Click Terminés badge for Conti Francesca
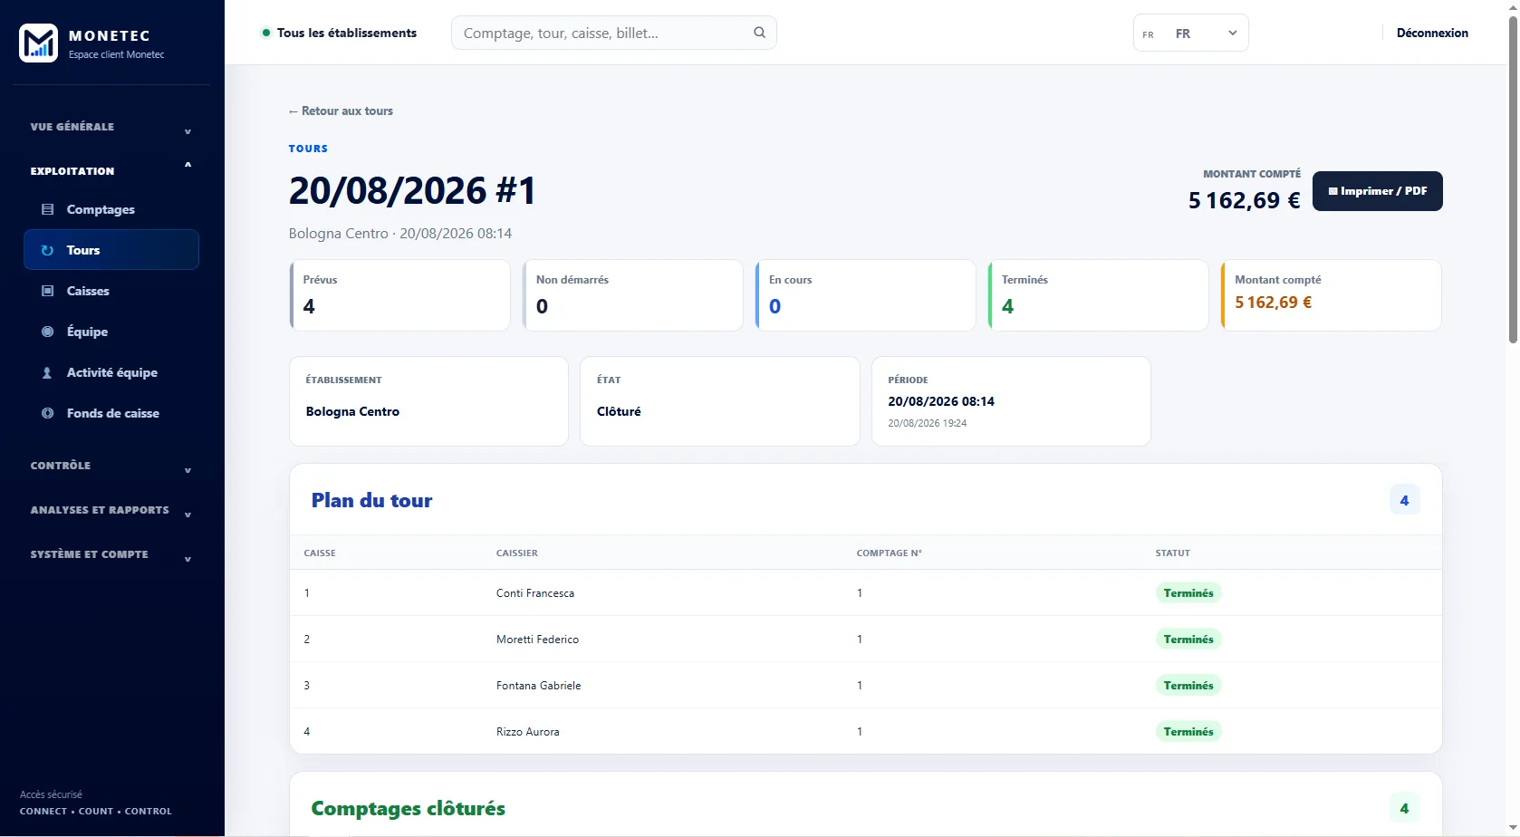The height and width of the screenshot is (837, 1520). (1188, 593)
